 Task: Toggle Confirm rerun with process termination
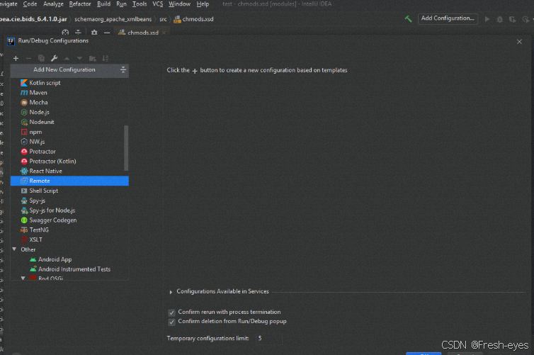click(171, 312)
